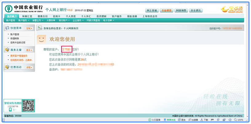The width and height of the screenshot is (251, 124).
Task: Click the 100% zoom magnifier
Action: 239,120
